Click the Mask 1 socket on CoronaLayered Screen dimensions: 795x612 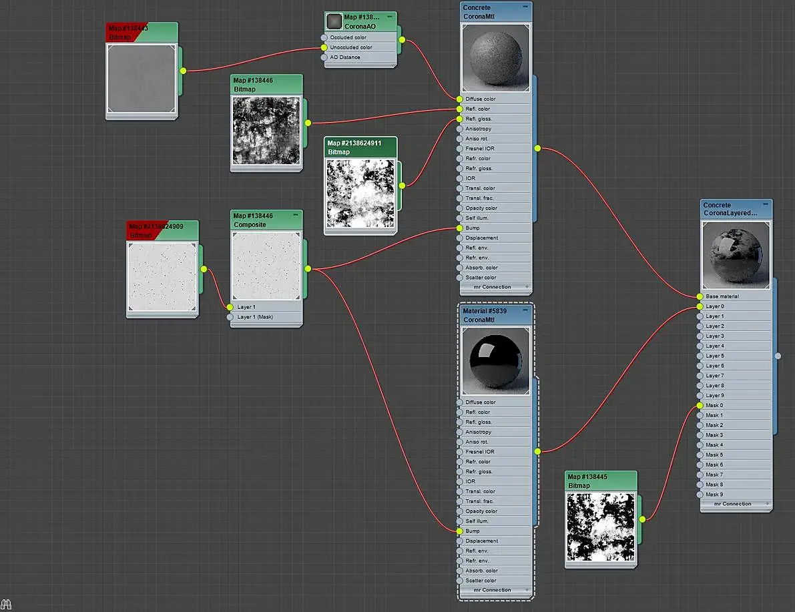pyautogui.click(x=700, y=415)
